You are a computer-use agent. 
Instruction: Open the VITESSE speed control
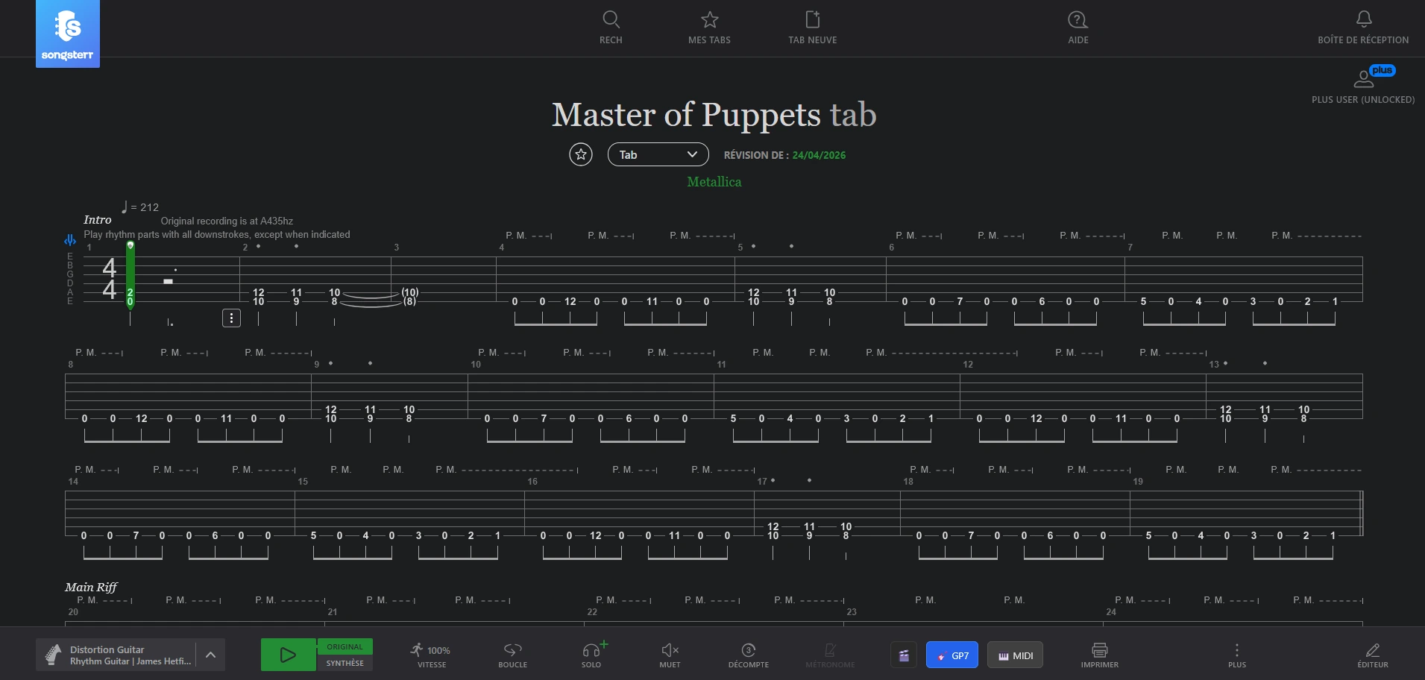pos(432,655)
